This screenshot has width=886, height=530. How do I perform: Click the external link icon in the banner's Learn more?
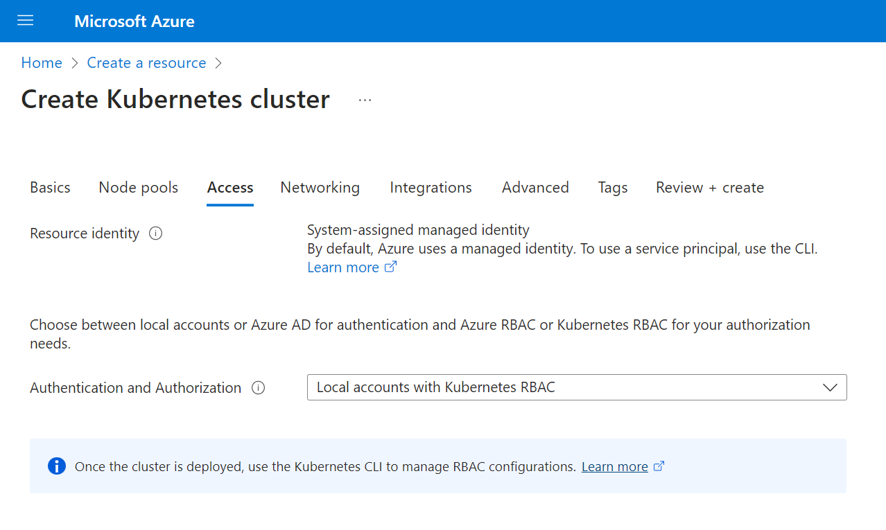[x=659, y=466]
